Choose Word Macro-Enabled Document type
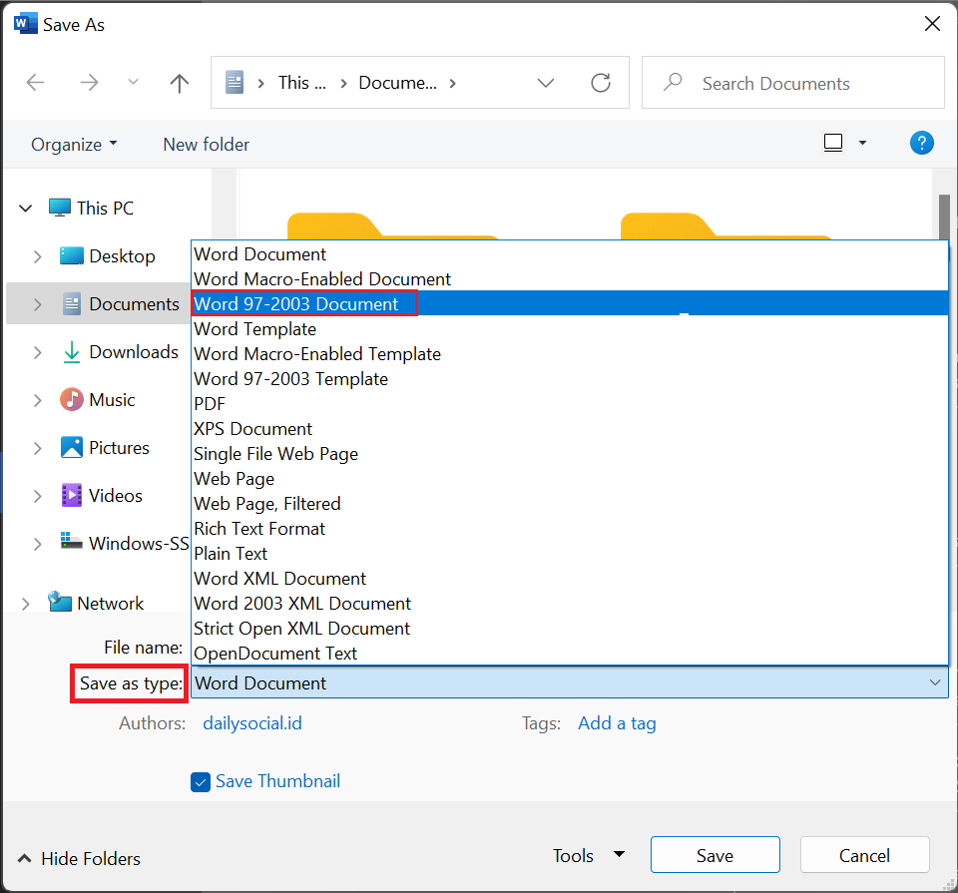The image size is (958, 893). pos(570,279)
